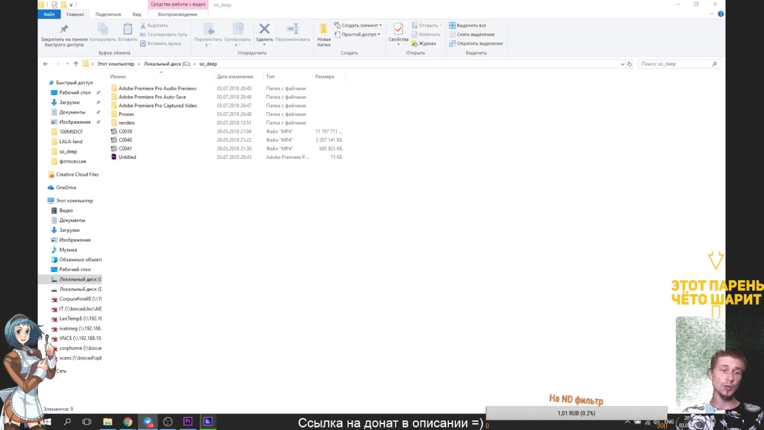This screenshot has width=764, height=430.
Task: Go up one folder level with the up arrow
Action: pos(76,64)
